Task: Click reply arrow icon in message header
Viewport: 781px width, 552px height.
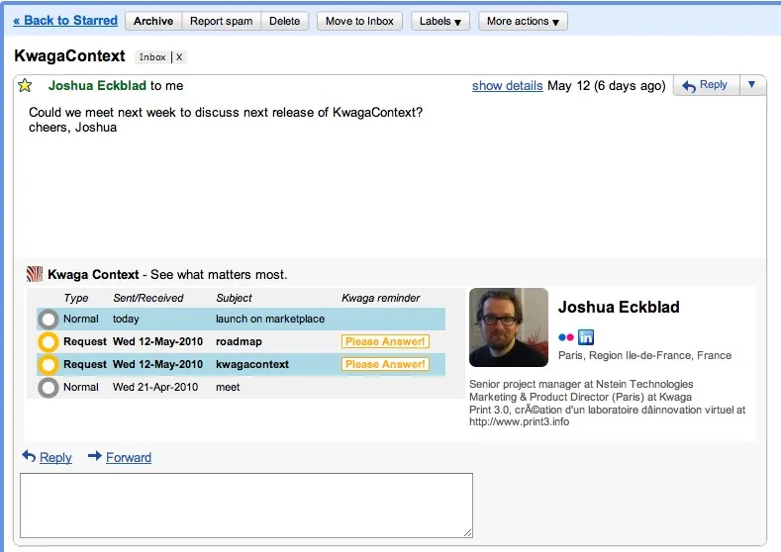Action: (x=689, y=86)
